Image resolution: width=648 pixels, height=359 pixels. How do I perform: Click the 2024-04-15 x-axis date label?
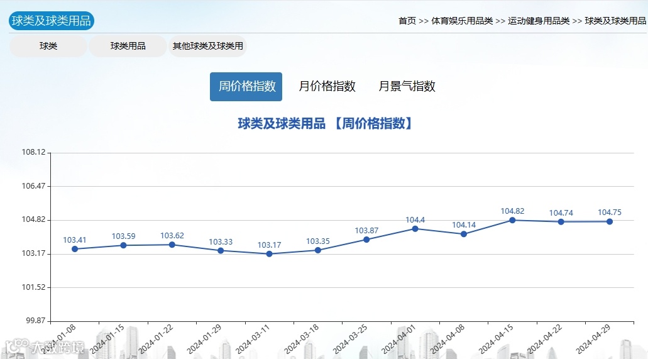(x=496, y=339)
